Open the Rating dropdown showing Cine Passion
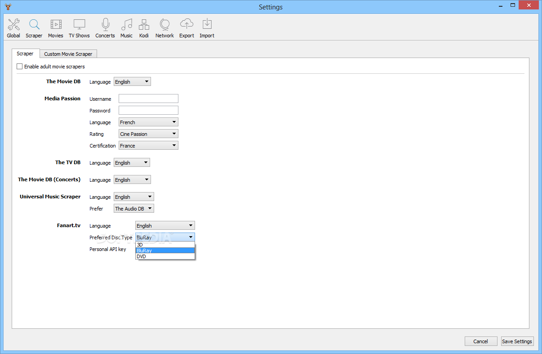This screenshot has width=542, height=354. (x=148, y=134)
